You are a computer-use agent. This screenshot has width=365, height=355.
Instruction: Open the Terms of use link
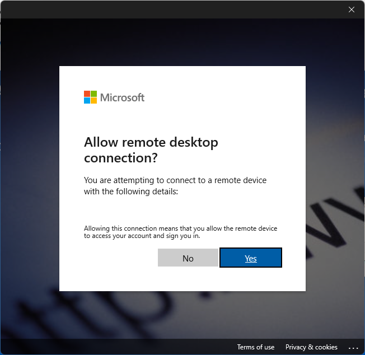(256, 347)
